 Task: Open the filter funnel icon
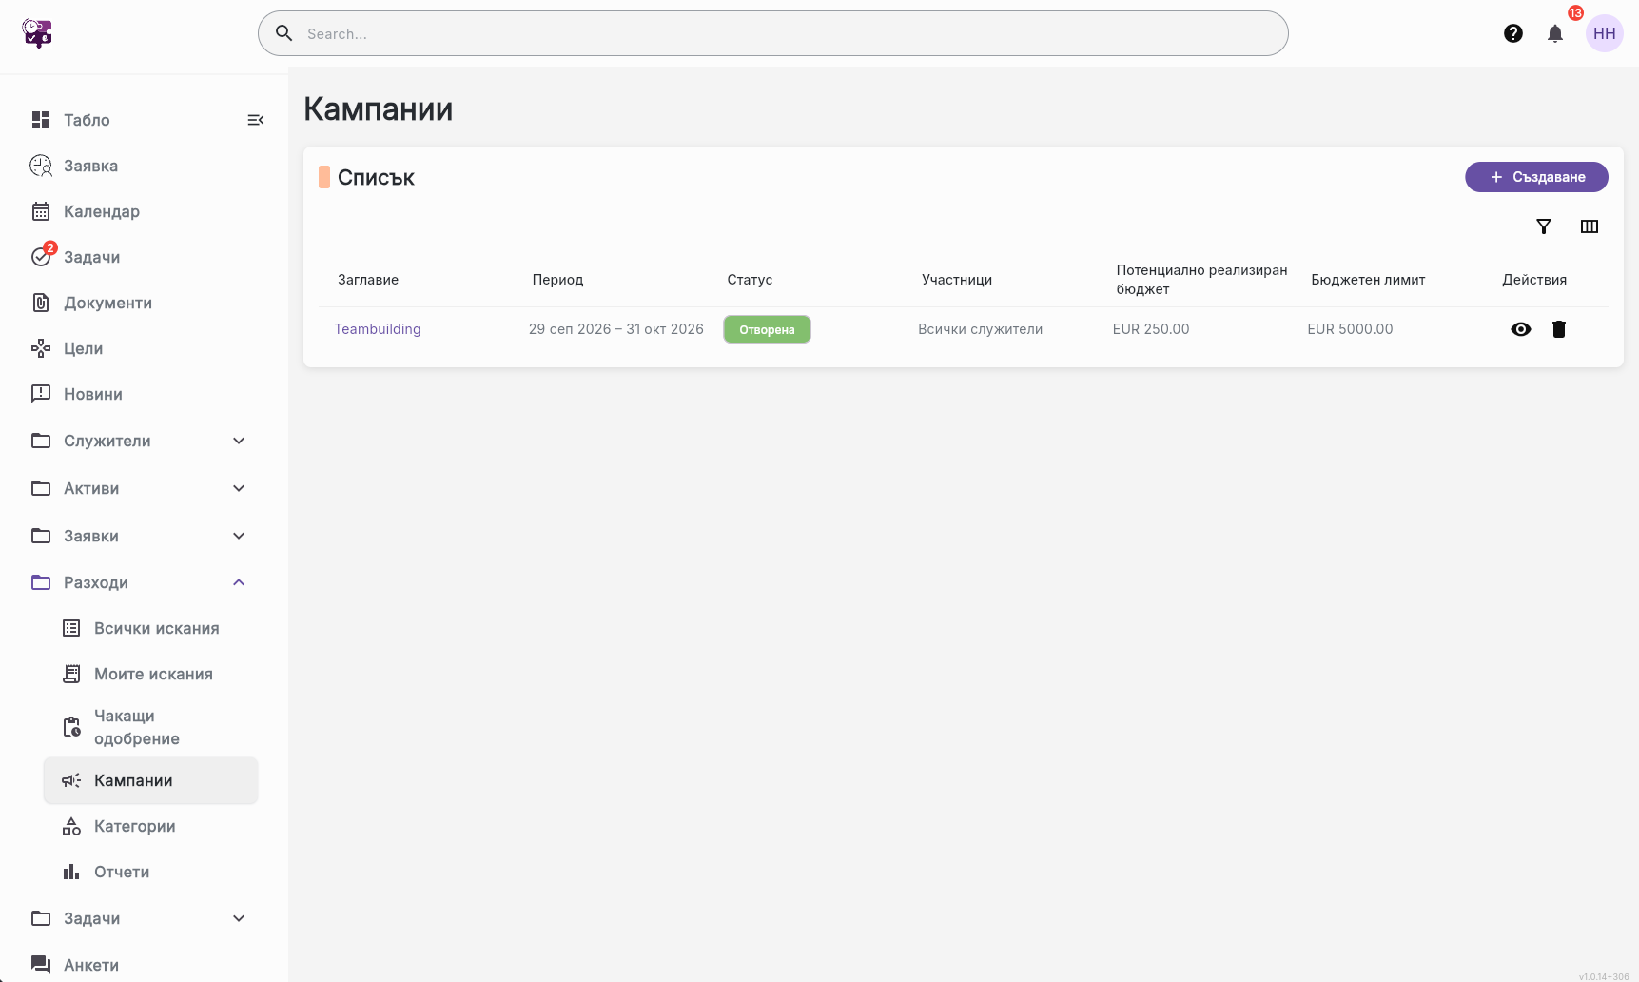tap(1544, 226)
